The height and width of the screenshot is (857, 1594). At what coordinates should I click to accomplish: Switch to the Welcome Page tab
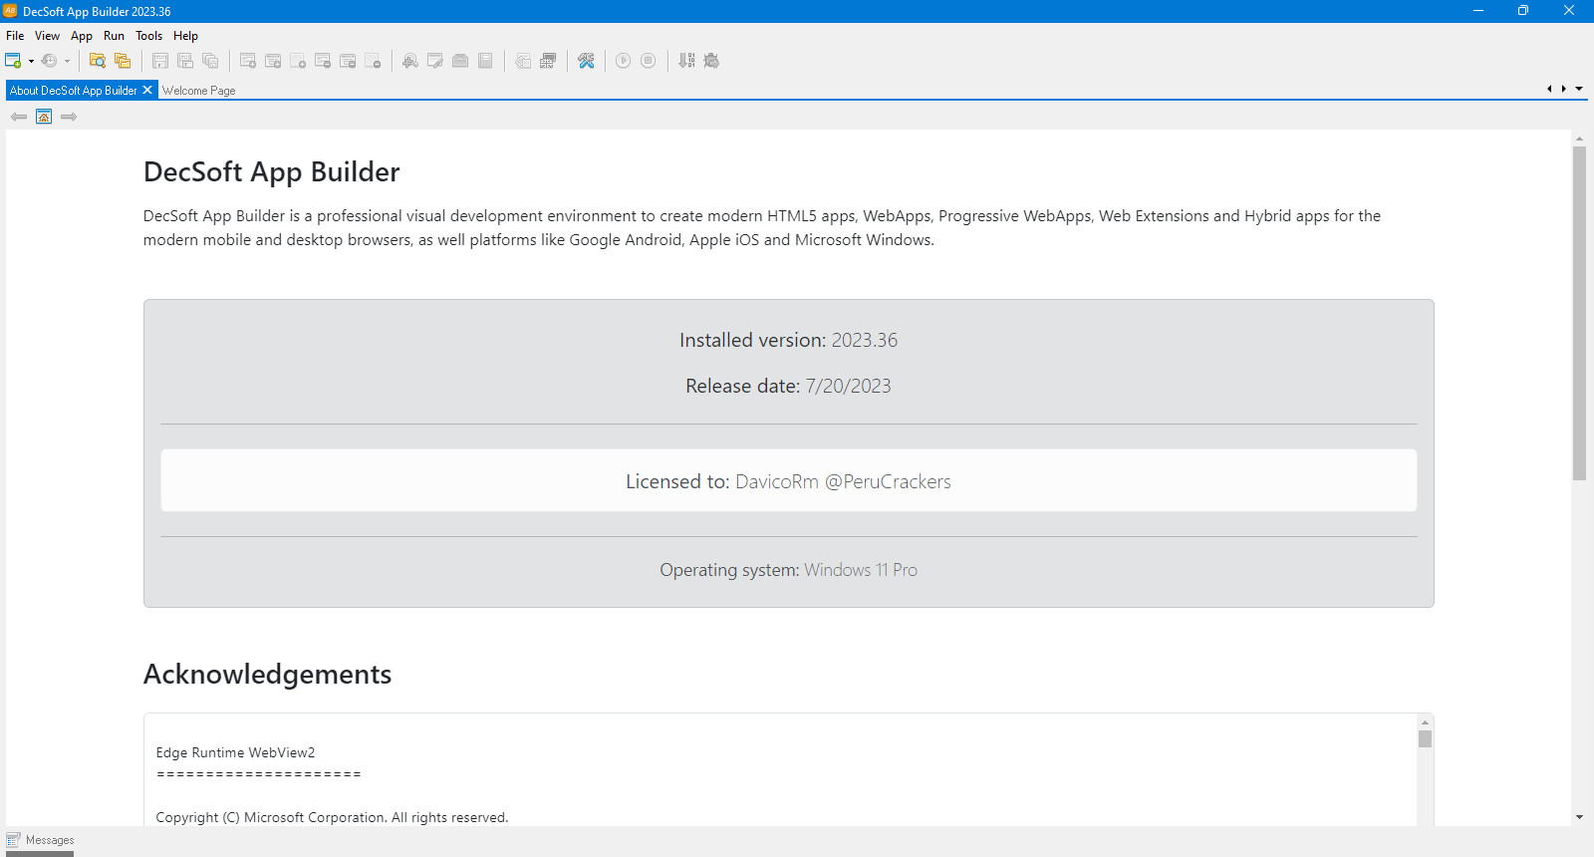199,91
